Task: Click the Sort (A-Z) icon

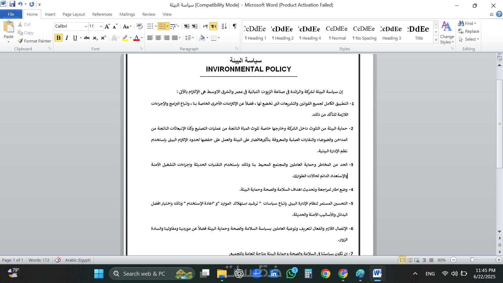Action: [x=224, y=26]
